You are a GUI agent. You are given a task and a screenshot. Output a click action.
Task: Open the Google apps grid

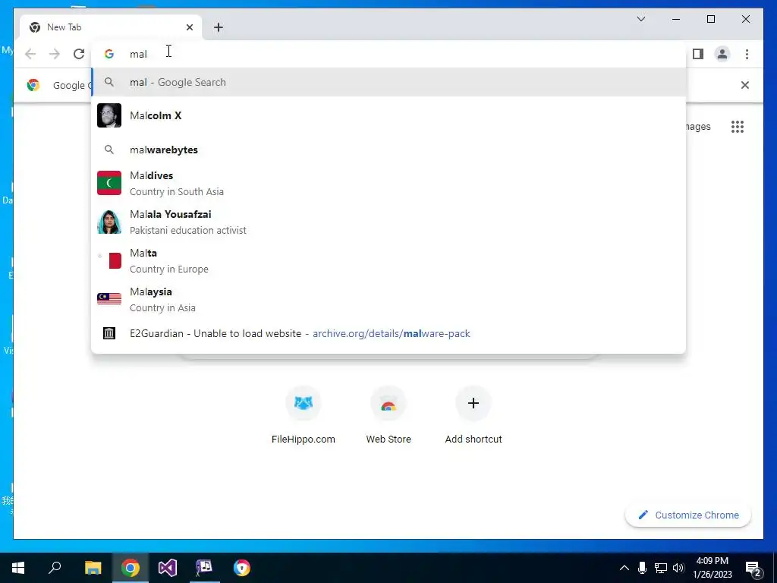[738, 127]
